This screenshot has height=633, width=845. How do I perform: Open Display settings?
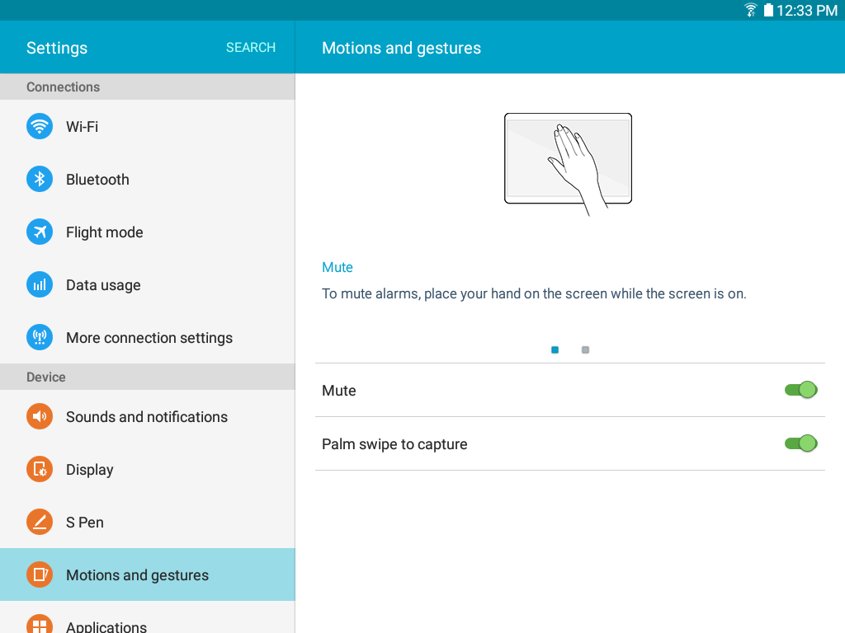coord(148,469)
